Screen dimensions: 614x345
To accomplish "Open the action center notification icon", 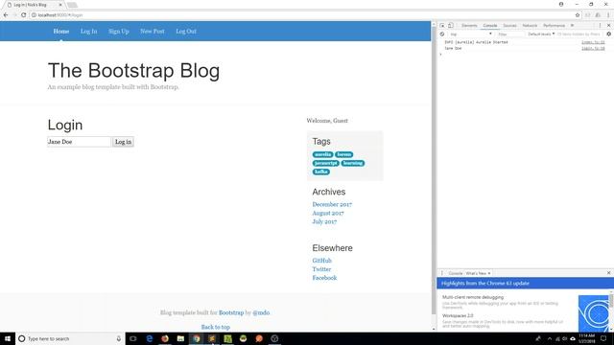I will pyautogui.click(x=603, y=338).
